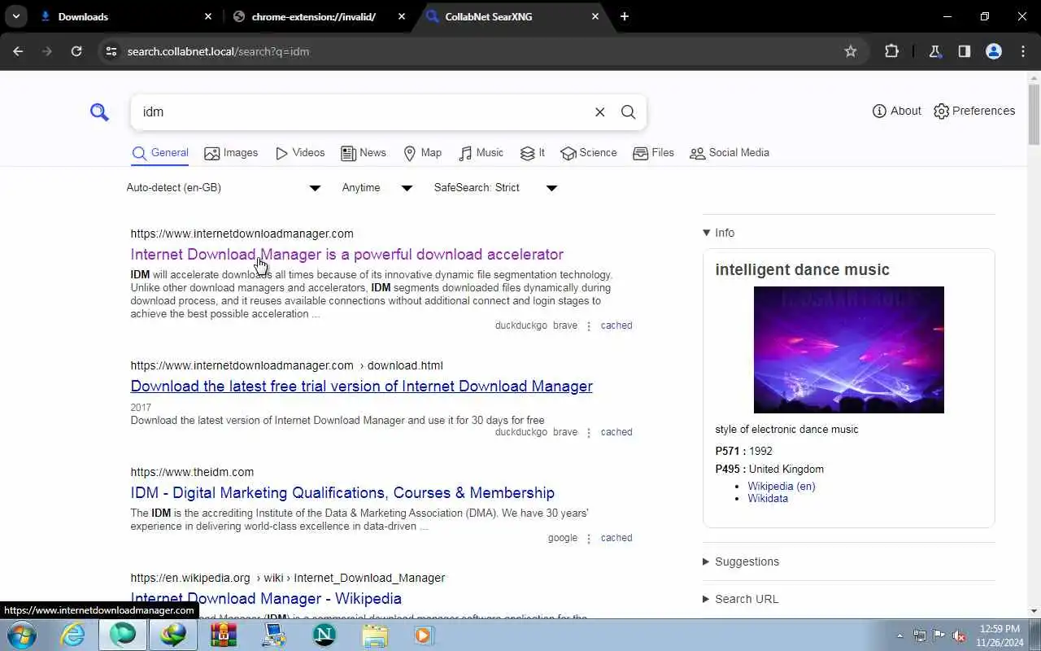Show hidden system tray icons
The image size is (1041, 651).
click(899, 636)
